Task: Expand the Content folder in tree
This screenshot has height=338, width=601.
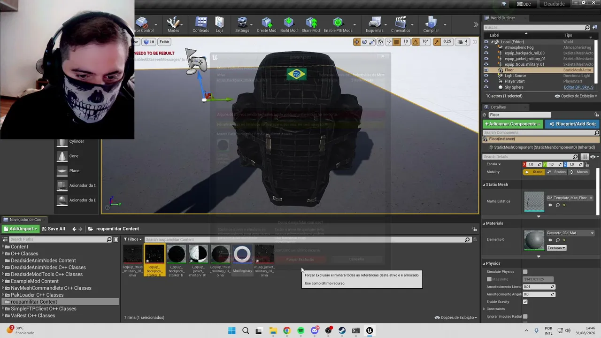Action: pyautogui.click(x=2, y=247)
